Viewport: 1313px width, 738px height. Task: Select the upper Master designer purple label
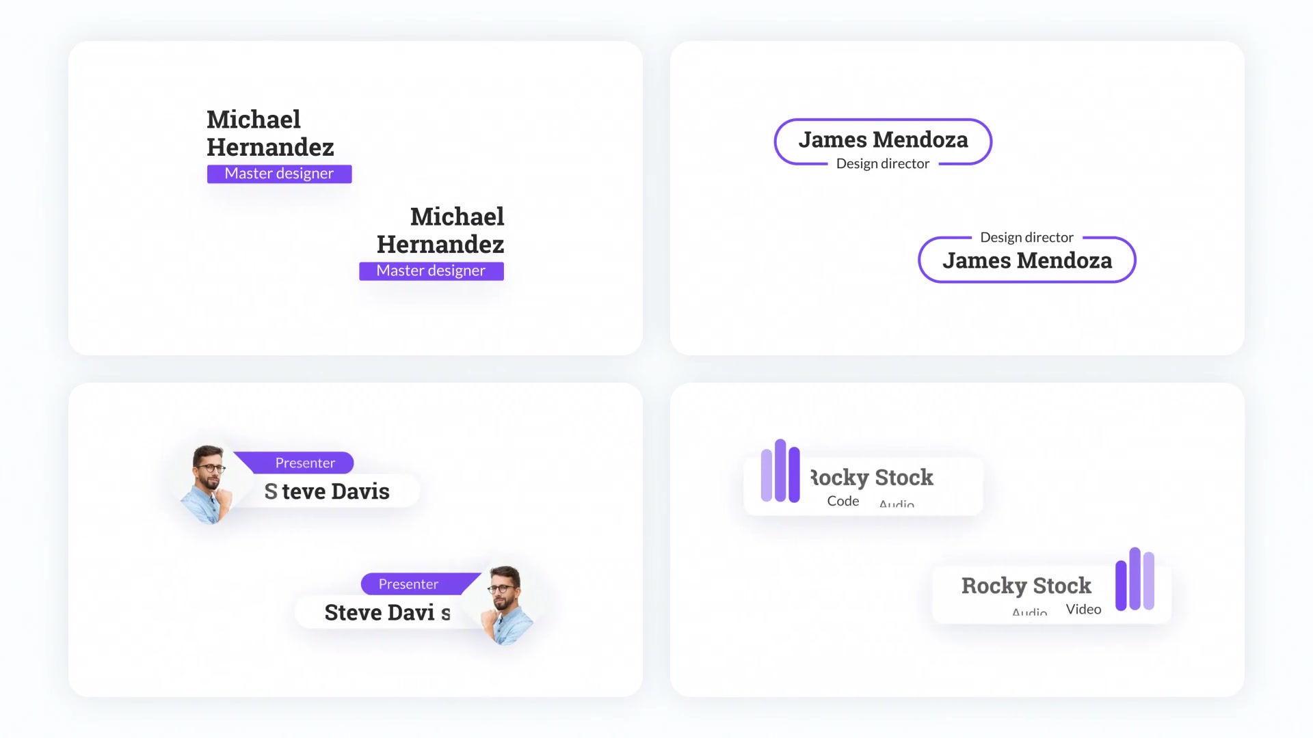point(280,174)
